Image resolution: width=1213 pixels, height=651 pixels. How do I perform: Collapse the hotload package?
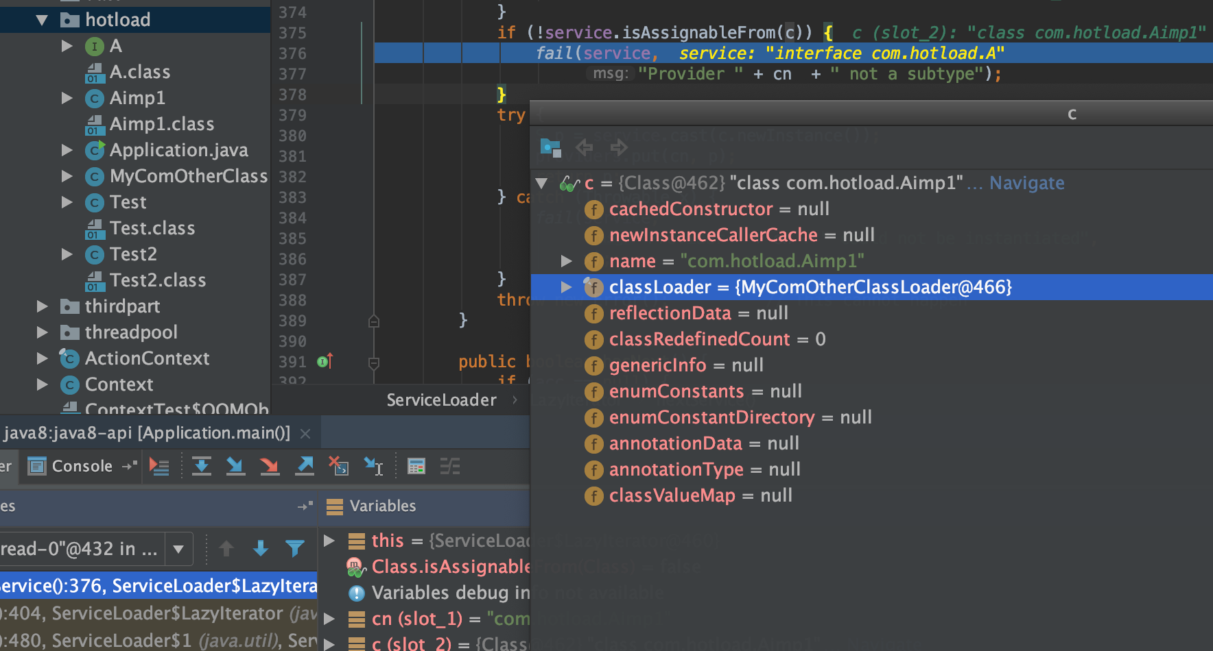click(41, 20)
